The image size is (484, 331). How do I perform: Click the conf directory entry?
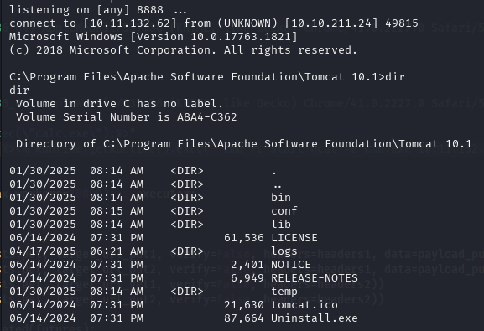pos(284,211)
